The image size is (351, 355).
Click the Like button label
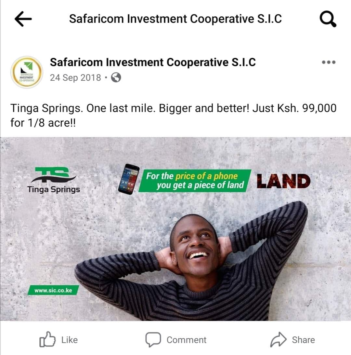[70, 340]
